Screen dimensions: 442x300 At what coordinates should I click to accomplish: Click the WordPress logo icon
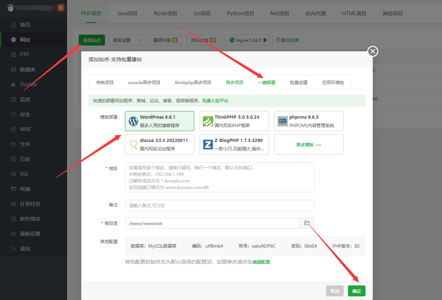pos(133,121)
